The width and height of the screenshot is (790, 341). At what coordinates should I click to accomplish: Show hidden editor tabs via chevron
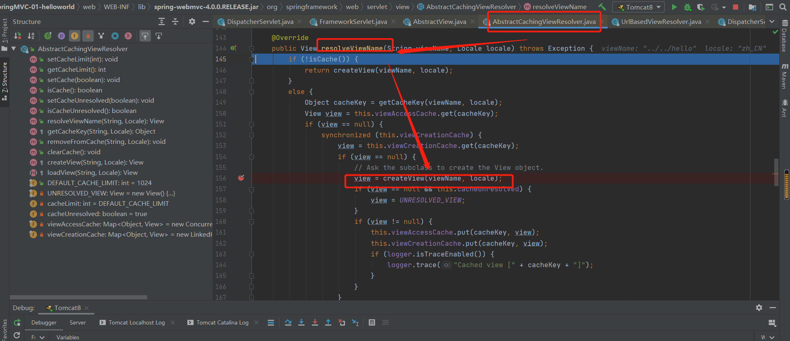coord(772,21)
